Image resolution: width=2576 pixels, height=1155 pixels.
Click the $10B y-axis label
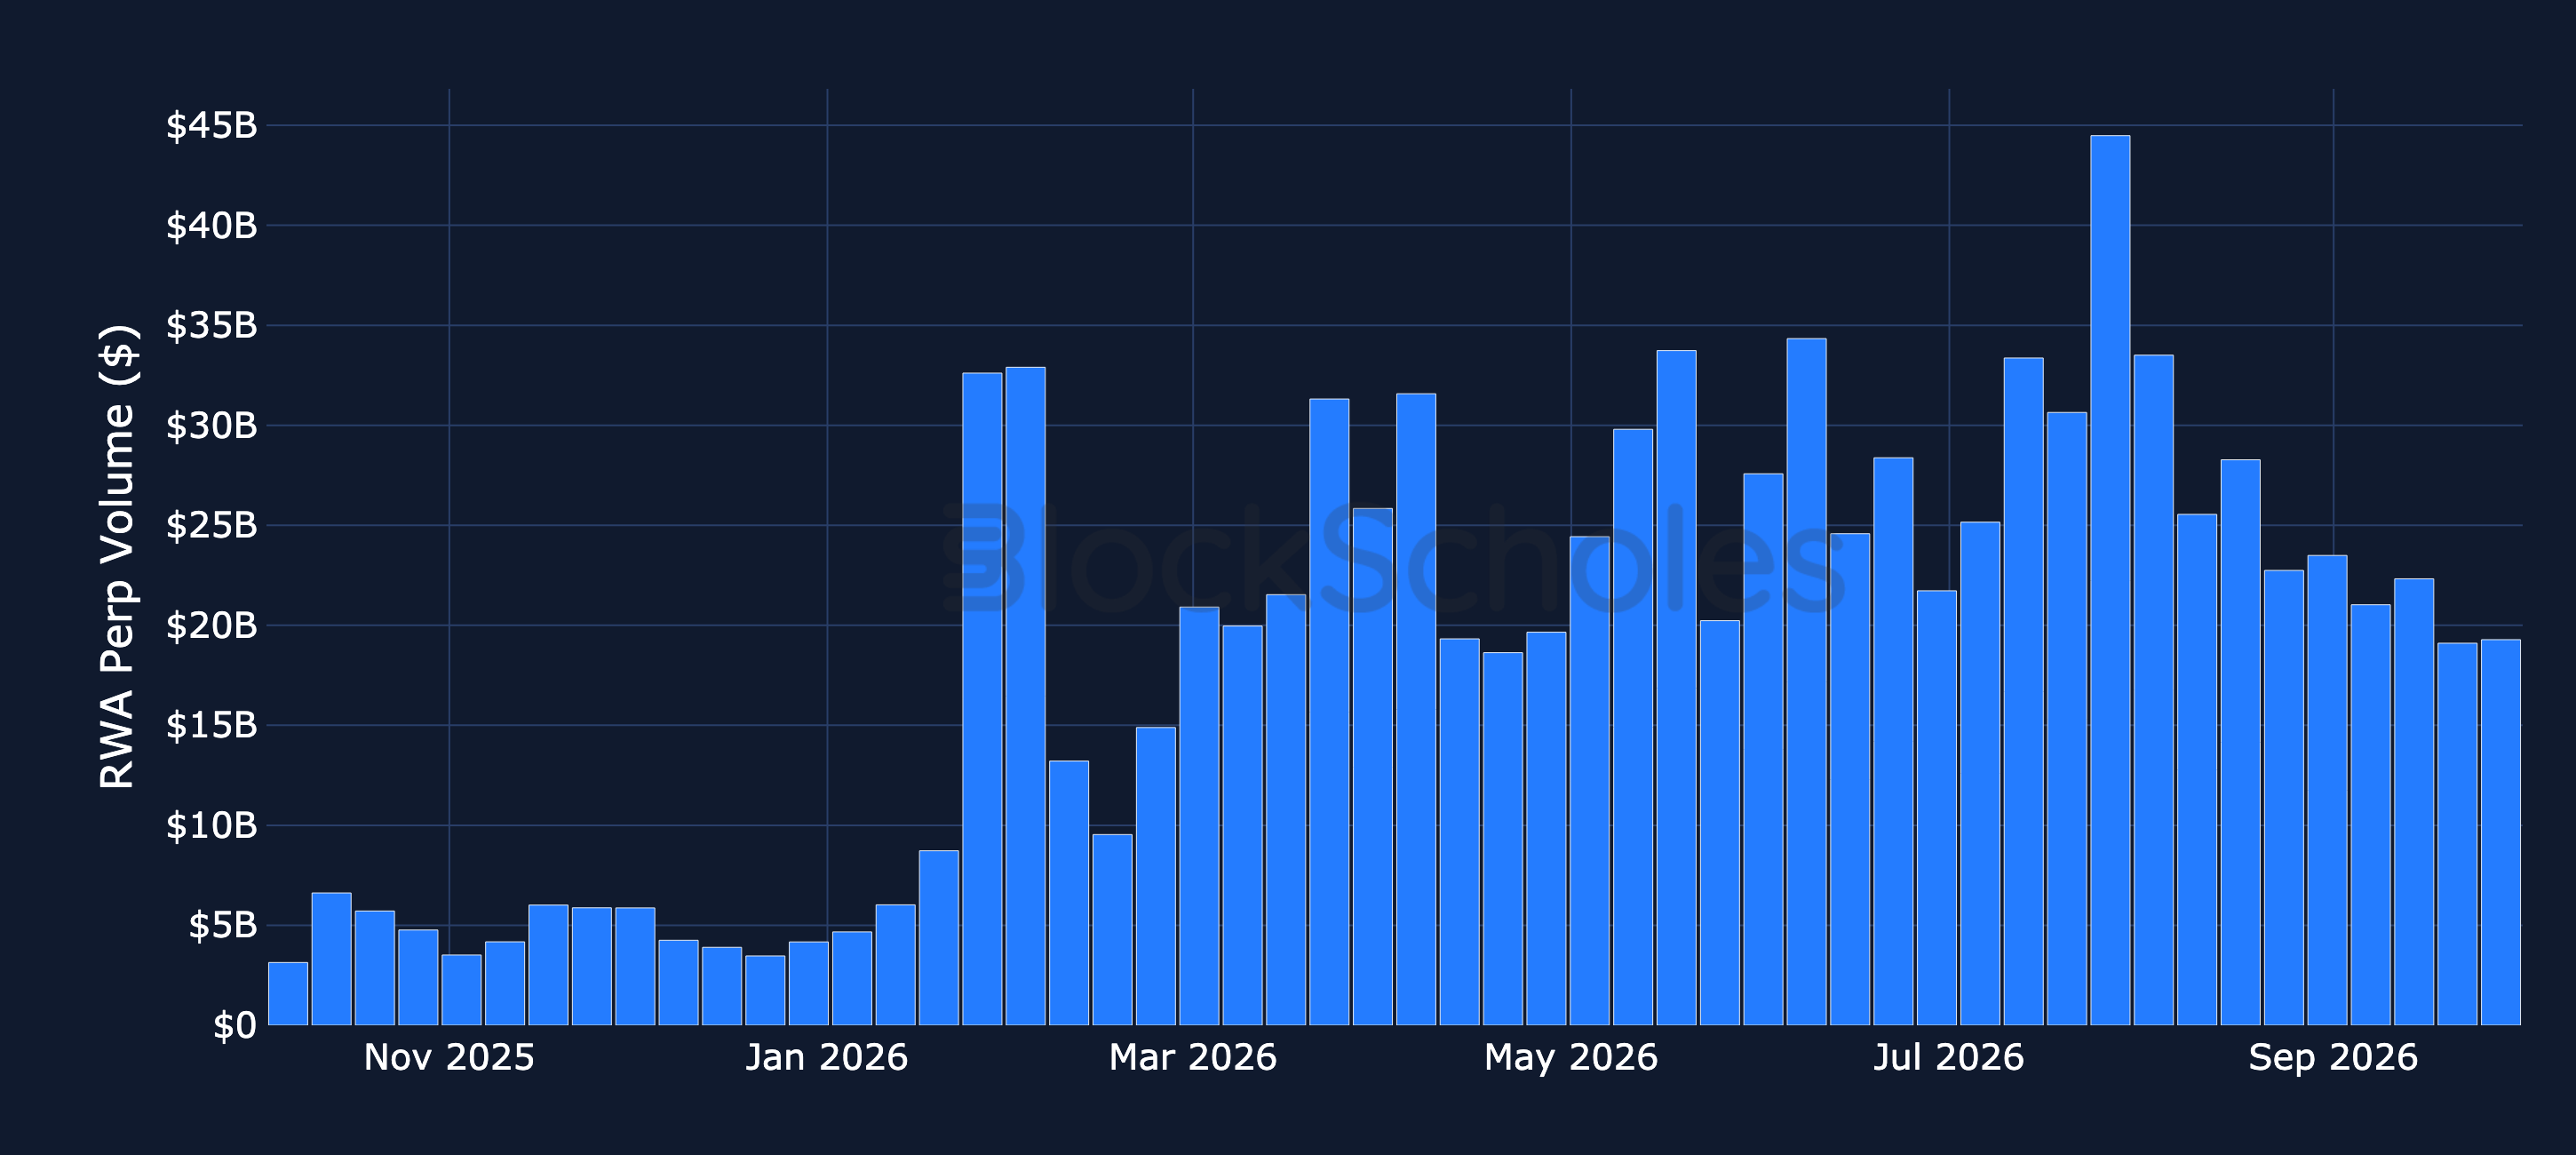coord(211,826)
